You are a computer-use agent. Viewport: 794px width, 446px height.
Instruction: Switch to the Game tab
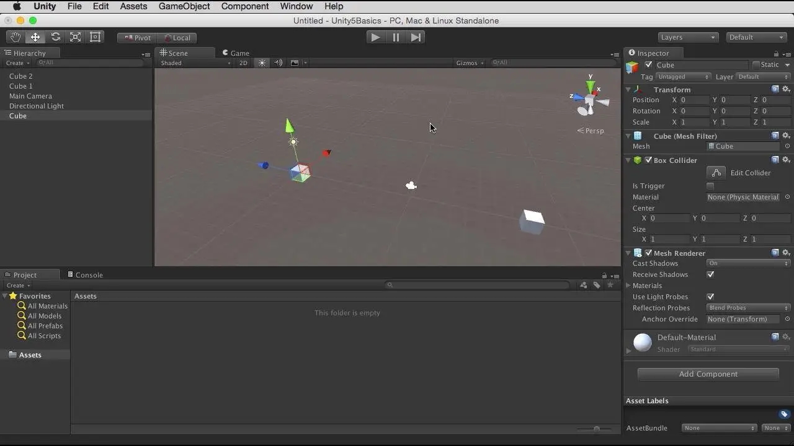pos(236,53)
